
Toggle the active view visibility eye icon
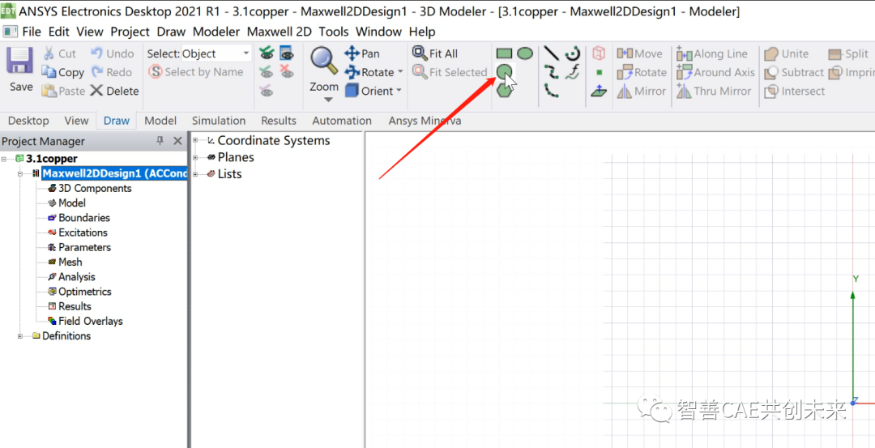[287, 53]
